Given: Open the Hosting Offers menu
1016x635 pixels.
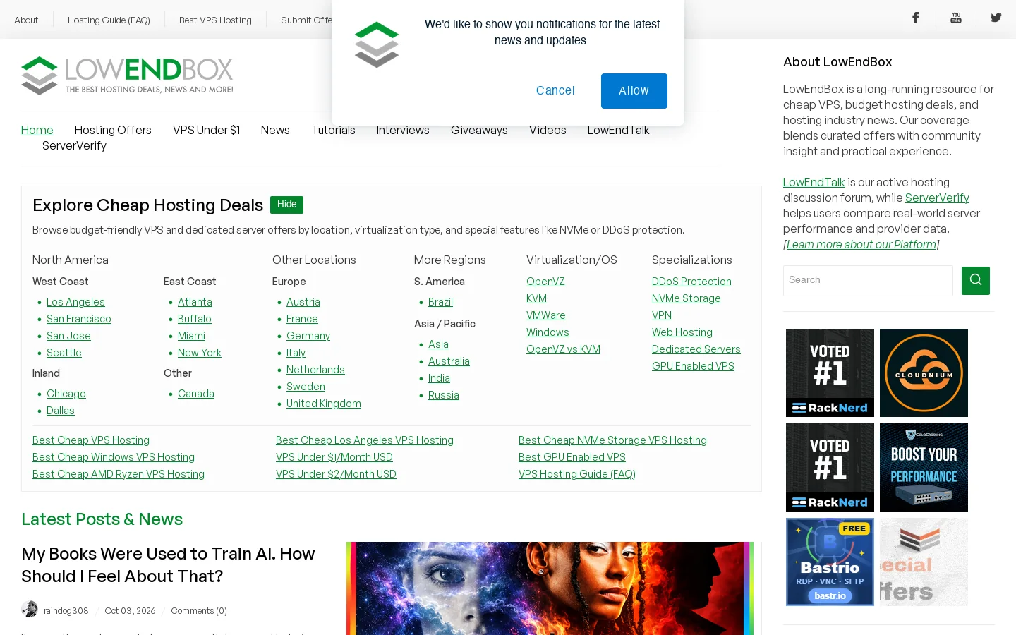Looking at the screenshot, I should [113, 131].
